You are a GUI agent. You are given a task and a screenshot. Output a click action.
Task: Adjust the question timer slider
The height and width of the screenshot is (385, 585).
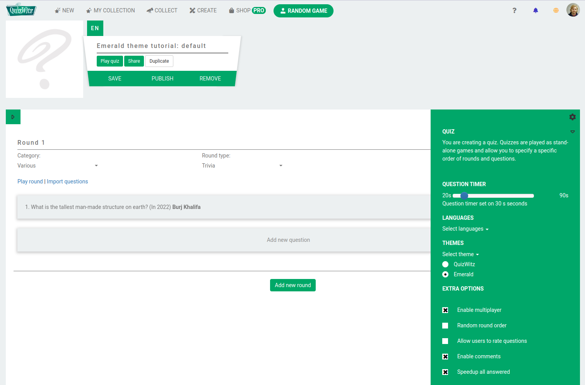tap(464, 196)
